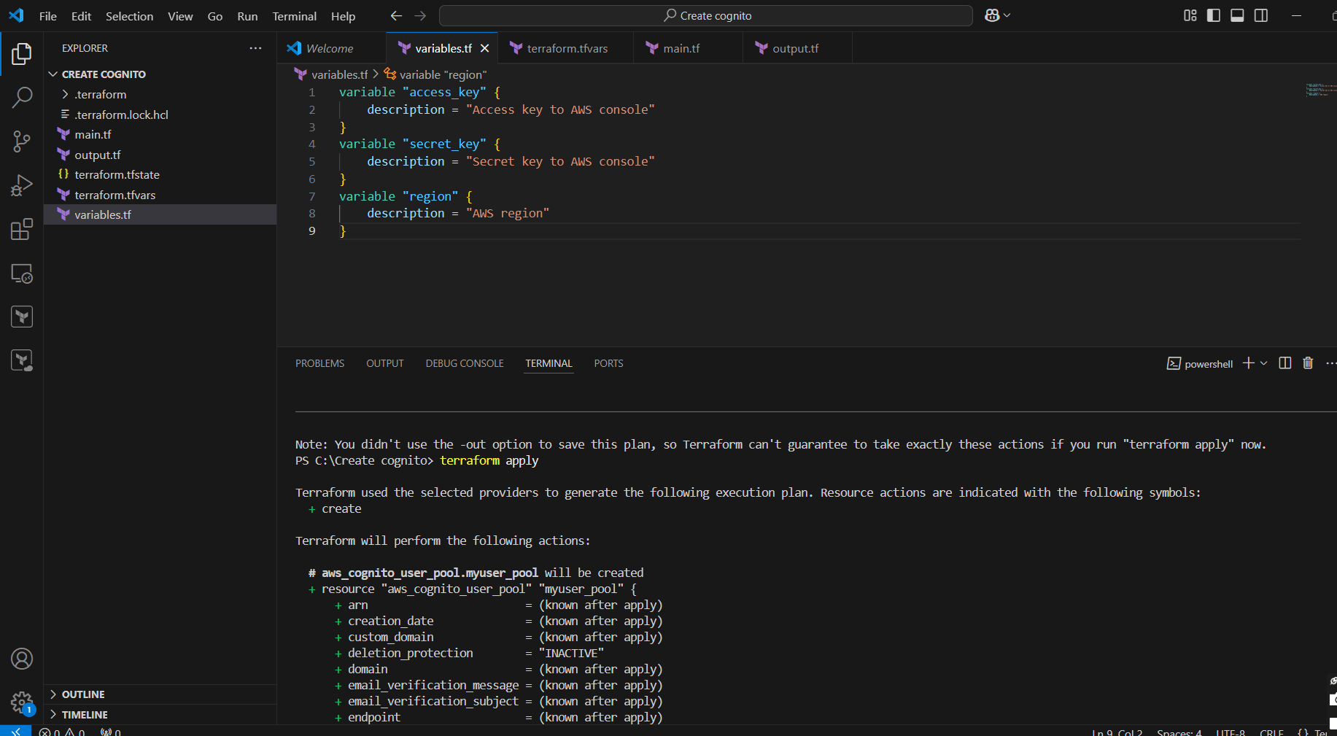Open the Remote Explorer view

click(x=22, y=274)
